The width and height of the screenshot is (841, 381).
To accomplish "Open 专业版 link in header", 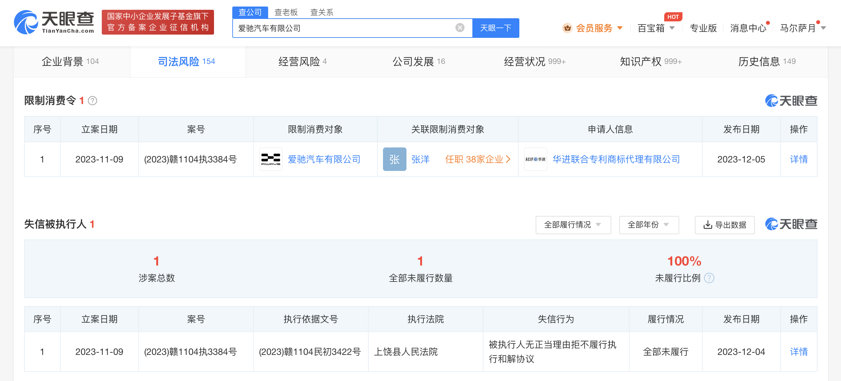I will [x=703, y=28].
